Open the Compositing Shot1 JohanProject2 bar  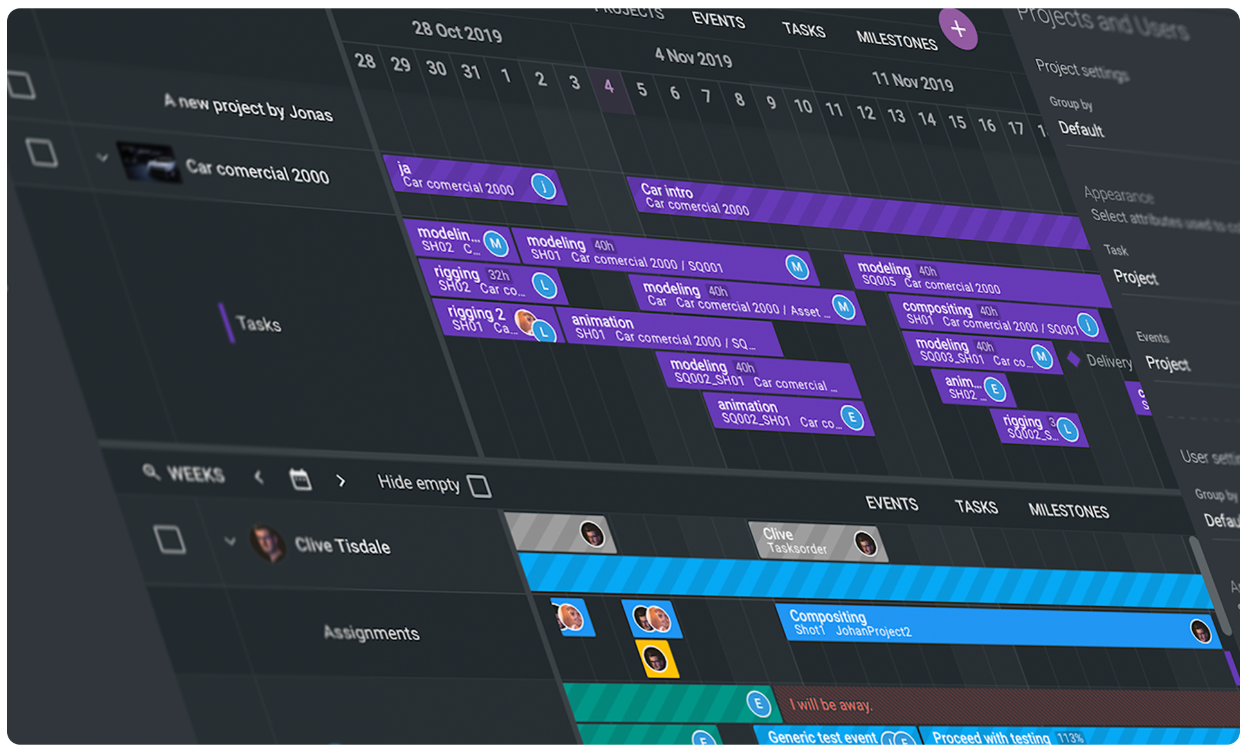coord(999,626)
